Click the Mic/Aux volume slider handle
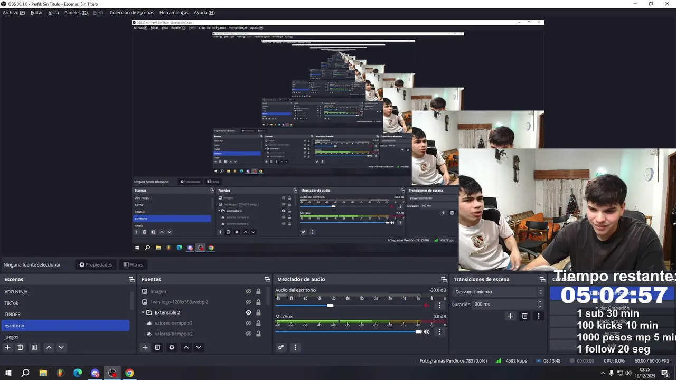This screenshot has width=676, height=380. 418,332
